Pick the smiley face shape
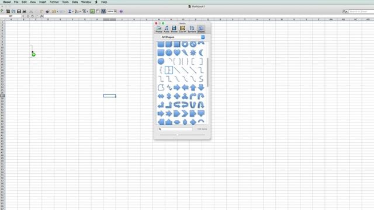Viewport: 374px width, 210px height. pos(169,52)
